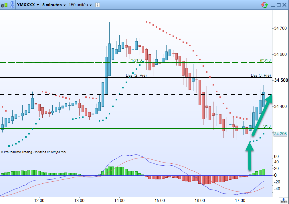Open the chart style candlestick icon

[4, 5]
